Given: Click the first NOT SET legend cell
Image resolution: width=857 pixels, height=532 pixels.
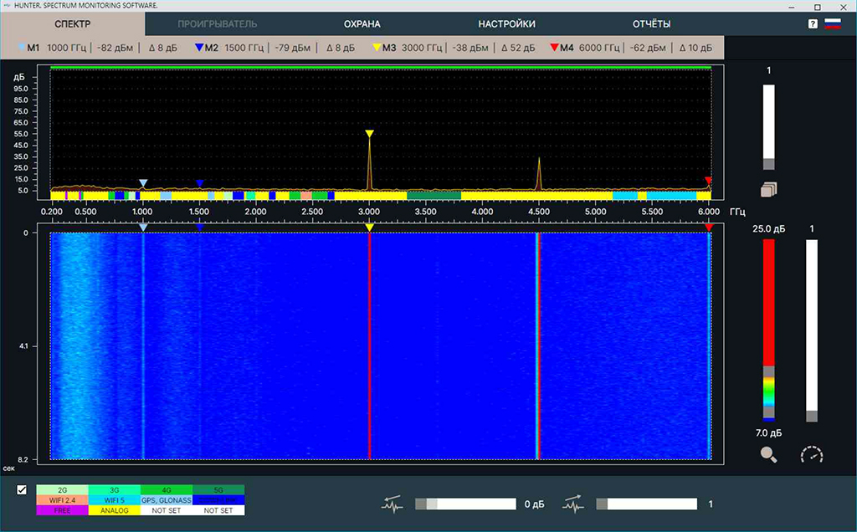Looking at the screenshot, I should point(167,510).
